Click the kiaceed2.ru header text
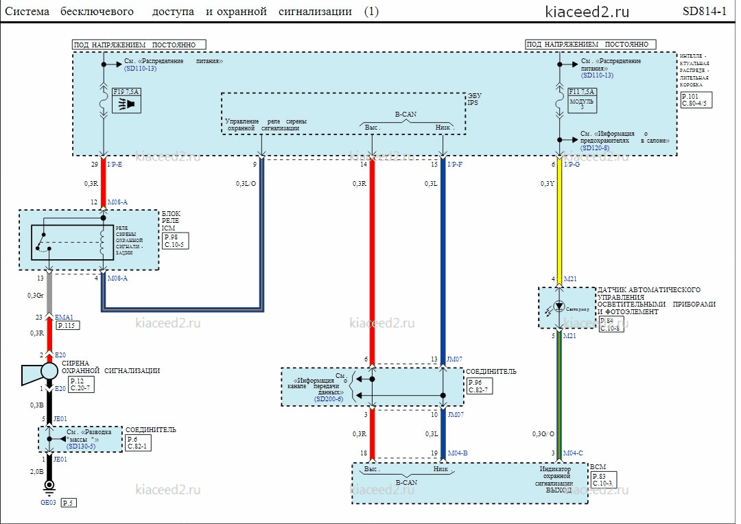The width and height of the screenshot is (741, 524). pyautogui.click(x=587, y=12)
